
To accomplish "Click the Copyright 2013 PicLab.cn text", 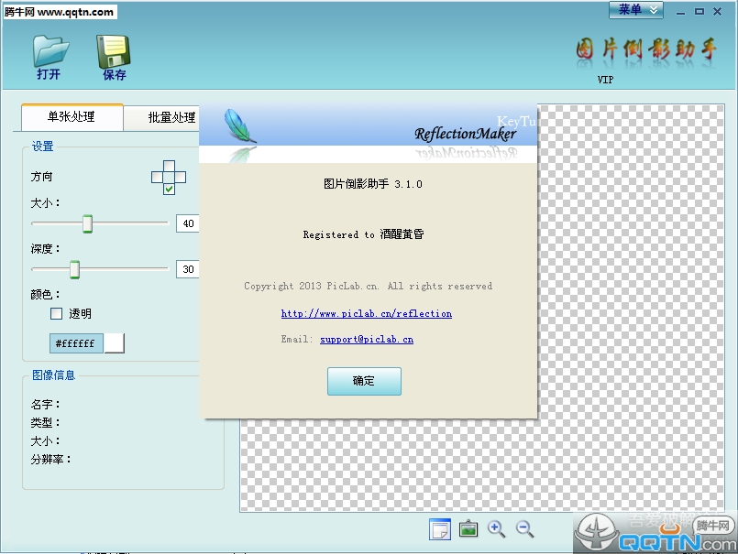I will (x=368, y=286).
